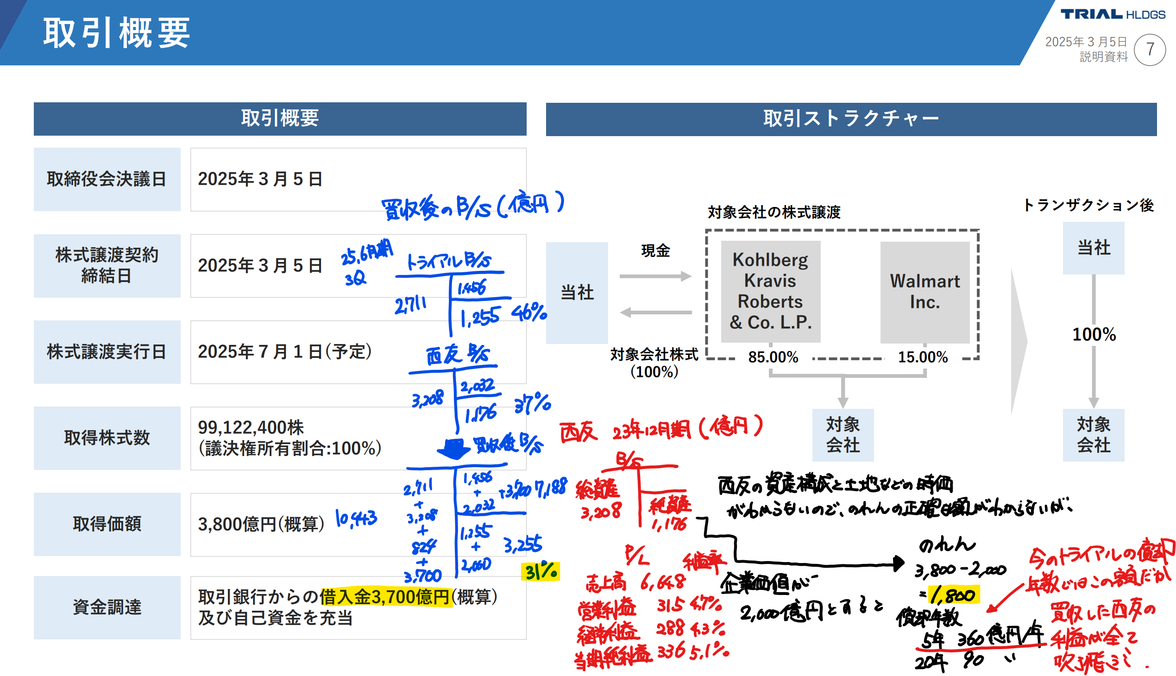This screenshot has height=676, width=1176.
Task: Click the Walmart Inc. box
Action: coord(925,292)
